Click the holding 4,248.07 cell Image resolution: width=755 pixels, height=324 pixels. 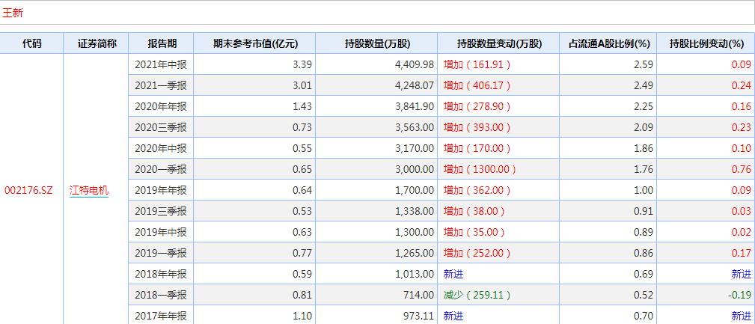coord(376,86)
